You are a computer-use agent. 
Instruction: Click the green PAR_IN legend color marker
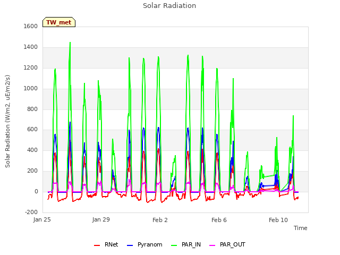pyautogui.click(x=174, y=245)
